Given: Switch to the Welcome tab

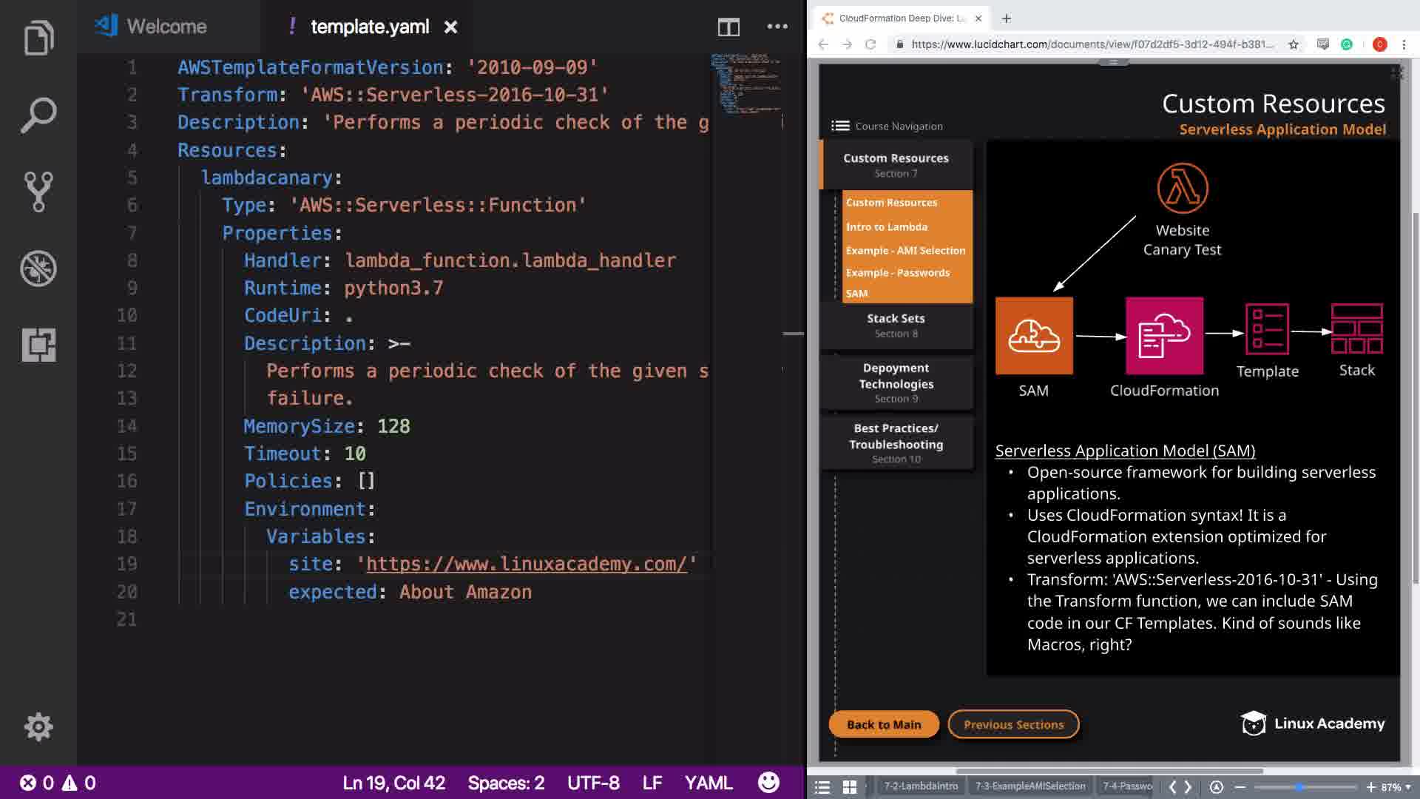Looking at the screenshot, I should pos(166,27).
